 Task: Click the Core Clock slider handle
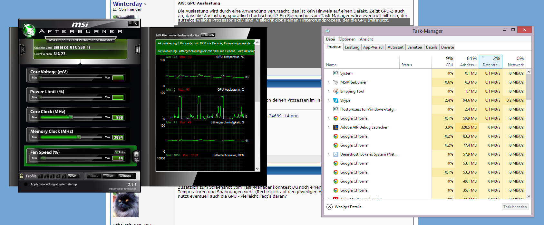click(x=71, y=117)
